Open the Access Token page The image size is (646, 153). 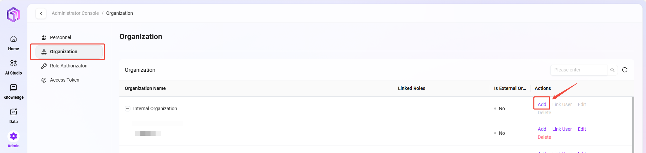(65, 80)
